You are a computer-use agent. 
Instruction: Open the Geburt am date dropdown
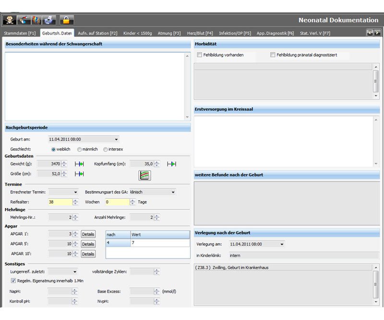tap(116, 140)
